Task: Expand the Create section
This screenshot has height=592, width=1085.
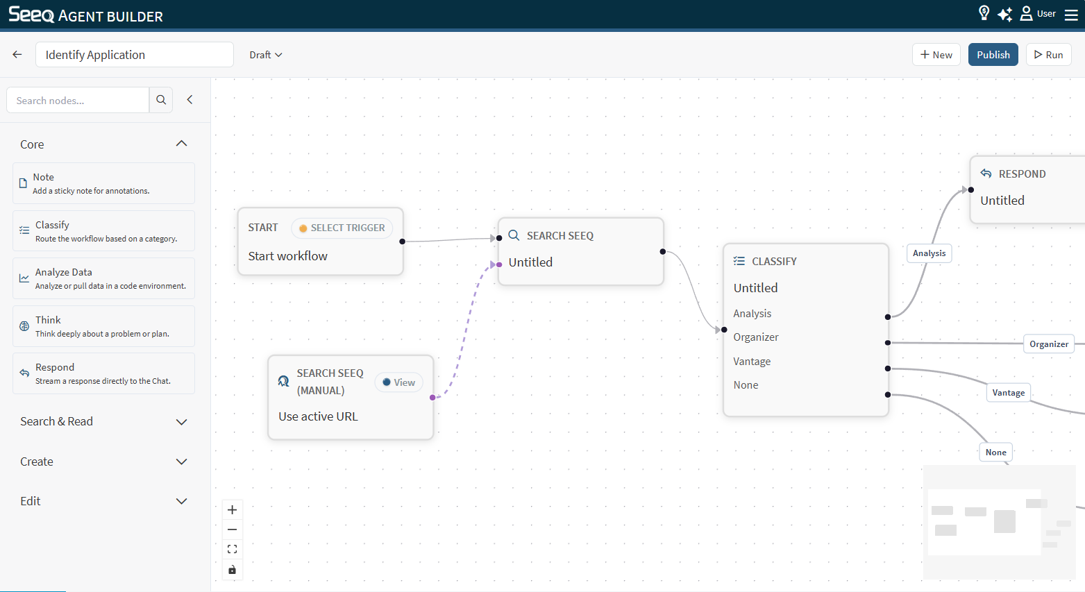Action: coord(104,462)
